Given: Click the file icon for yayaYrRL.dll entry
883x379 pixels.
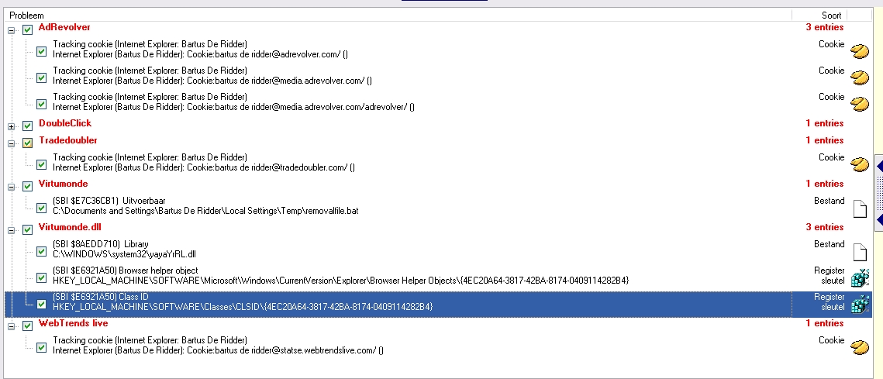Looking at the screenshot, I should (x=859, y=252).
